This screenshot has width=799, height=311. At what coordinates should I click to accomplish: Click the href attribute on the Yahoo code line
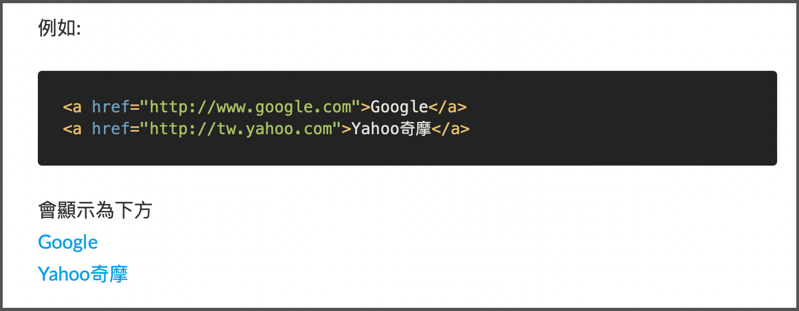click(111, 128)
